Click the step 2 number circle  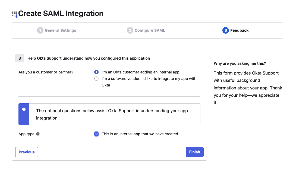pyautogui.click(x=130, y=30)
